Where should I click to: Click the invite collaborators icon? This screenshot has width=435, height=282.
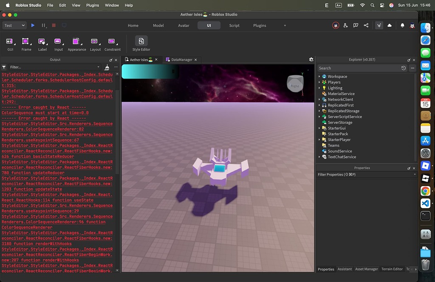(x=346, y=25)
